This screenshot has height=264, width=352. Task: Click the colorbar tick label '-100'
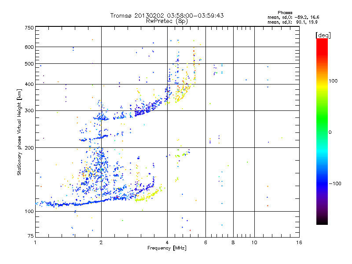tap(335, 183)
